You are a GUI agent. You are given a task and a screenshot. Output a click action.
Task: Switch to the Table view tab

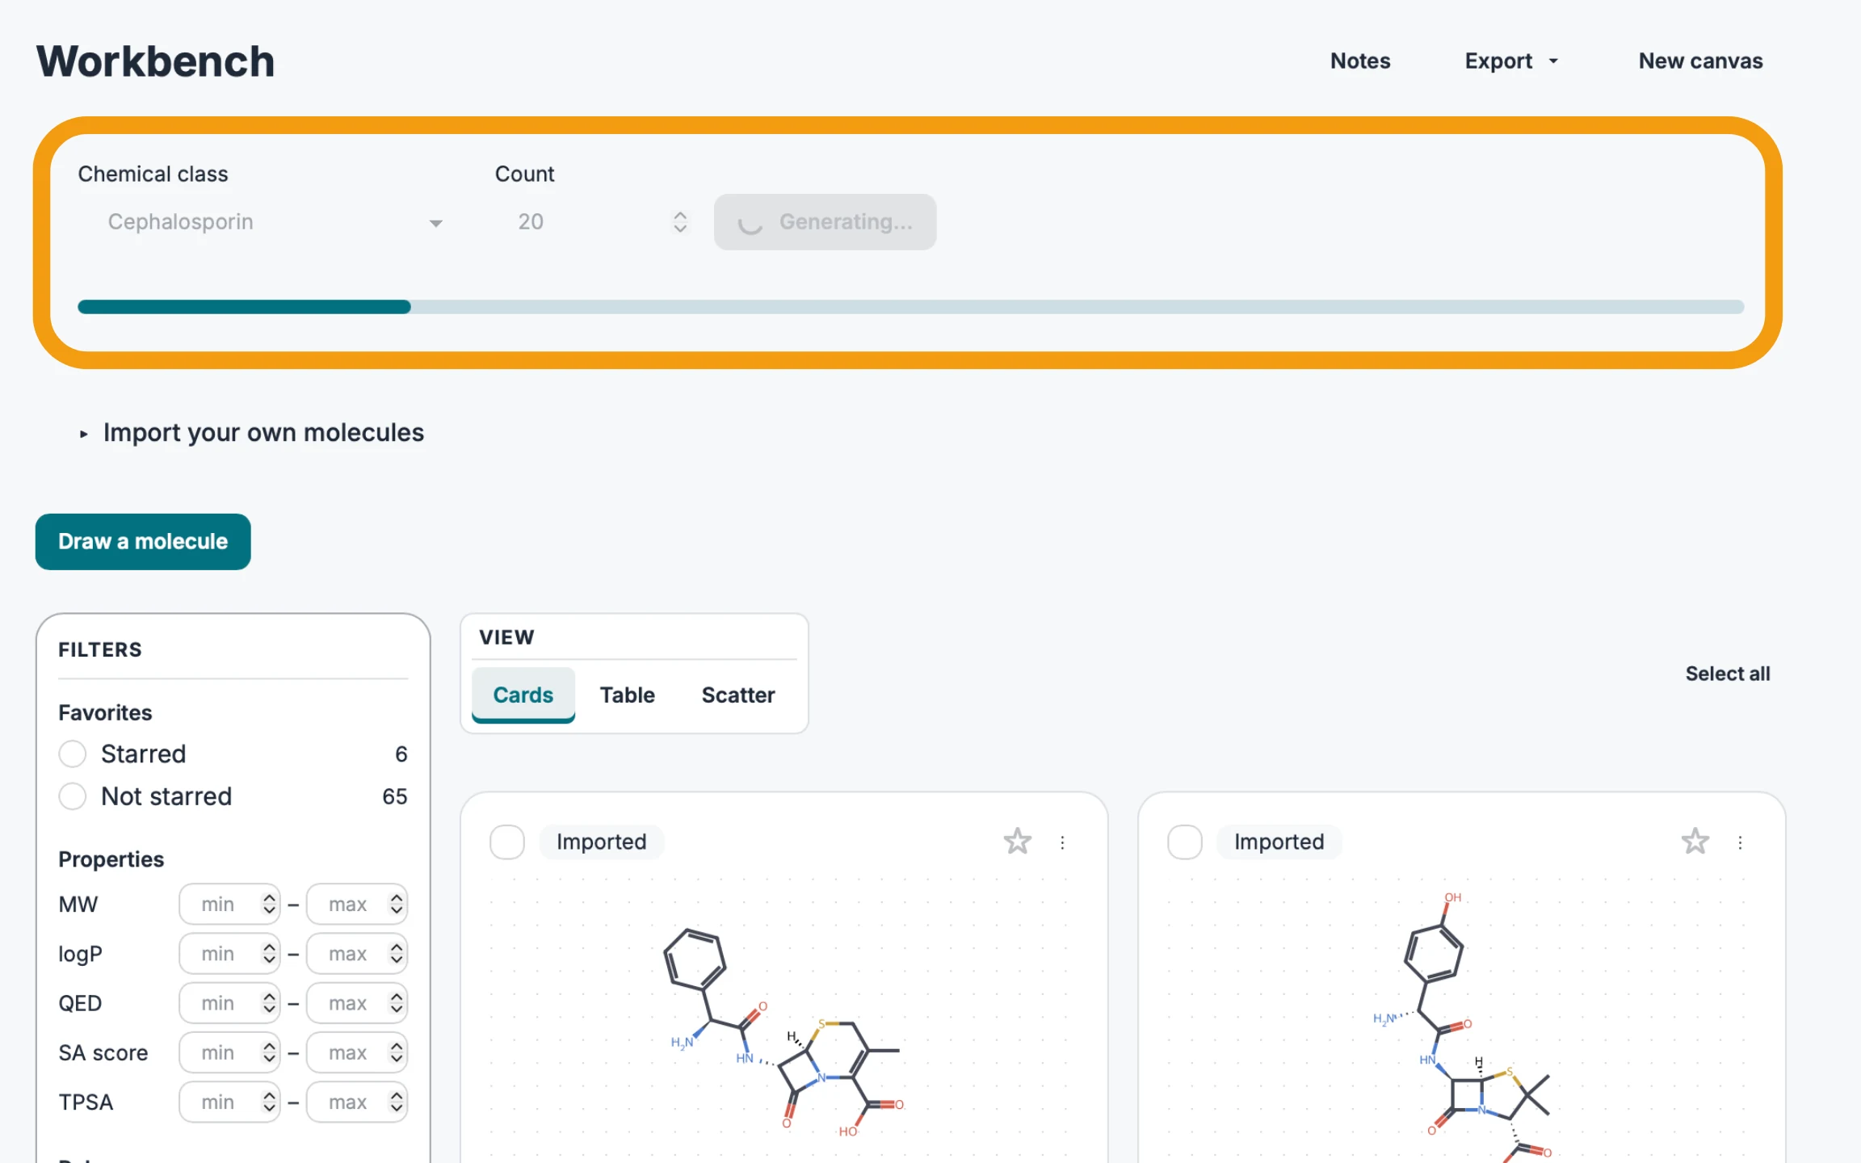click(627, 695)
